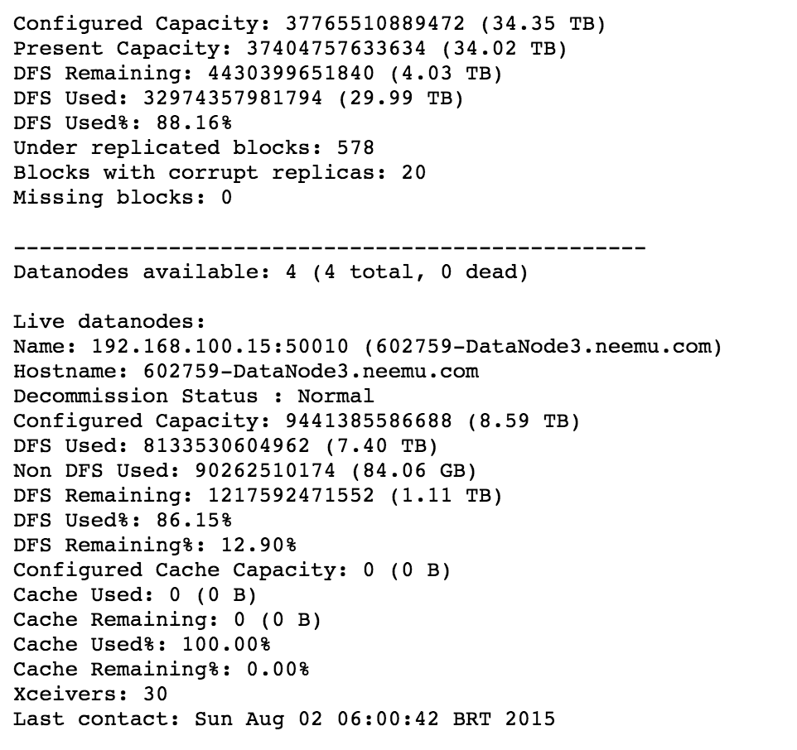Click the Configured Capacity 34.35 TB line

click(x=309, y=24)
